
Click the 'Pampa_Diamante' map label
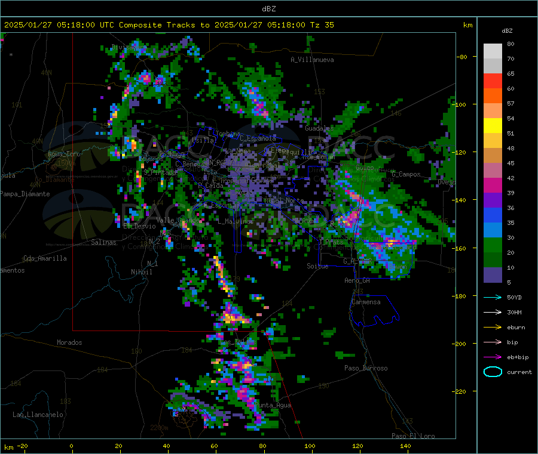25,194
